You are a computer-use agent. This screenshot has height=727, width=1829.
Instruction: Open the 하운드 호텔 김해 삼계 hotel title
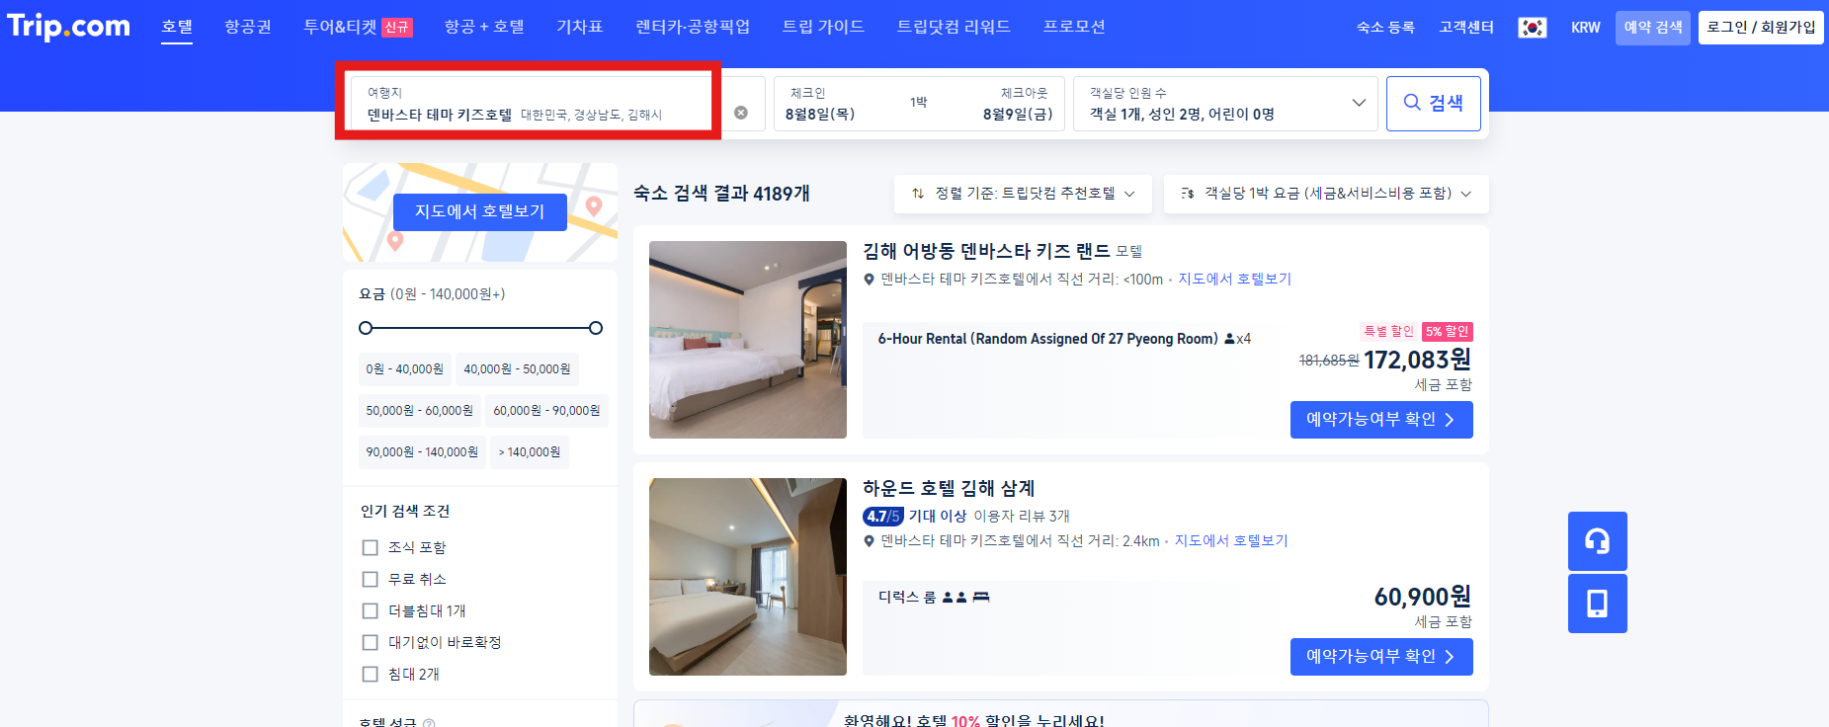949,489
